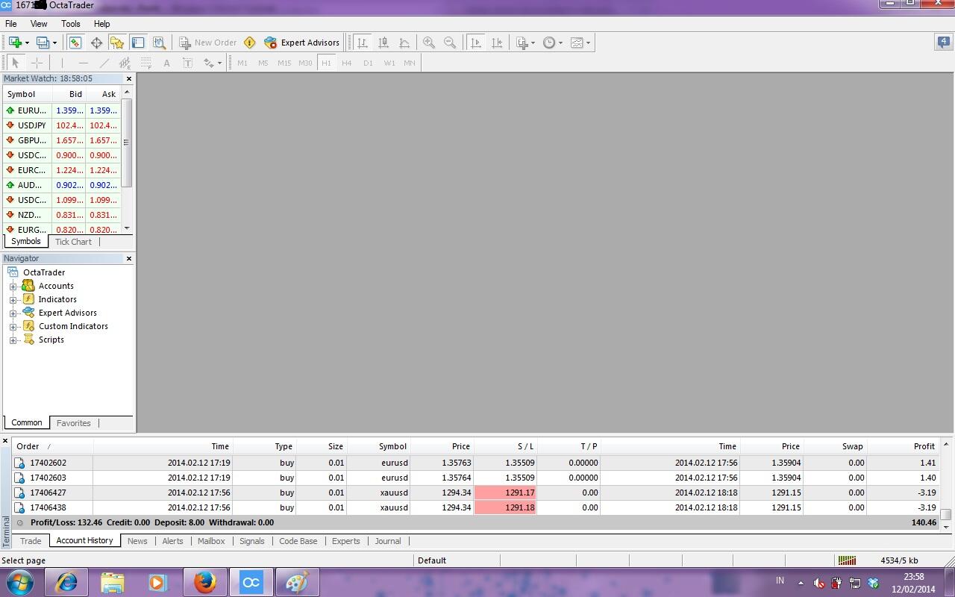Toggle the Navigator panel star-folder icon
955x597 pixels.
[x=117, y=43]
